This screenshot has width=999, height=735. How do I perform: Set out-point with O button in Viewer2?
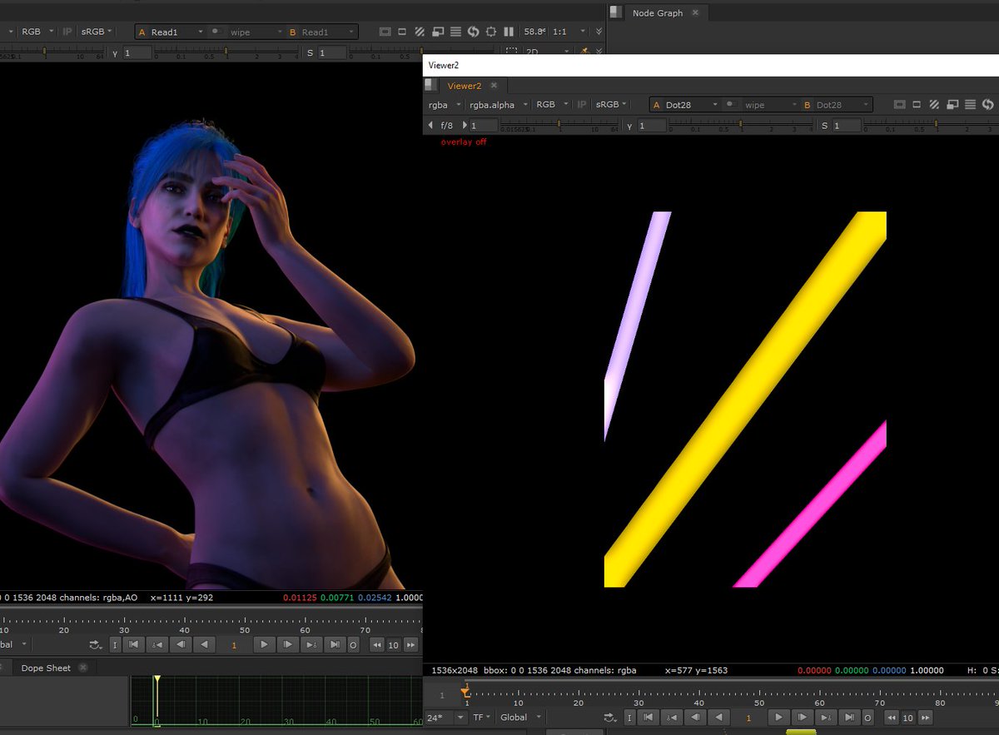tap(867, 718)
